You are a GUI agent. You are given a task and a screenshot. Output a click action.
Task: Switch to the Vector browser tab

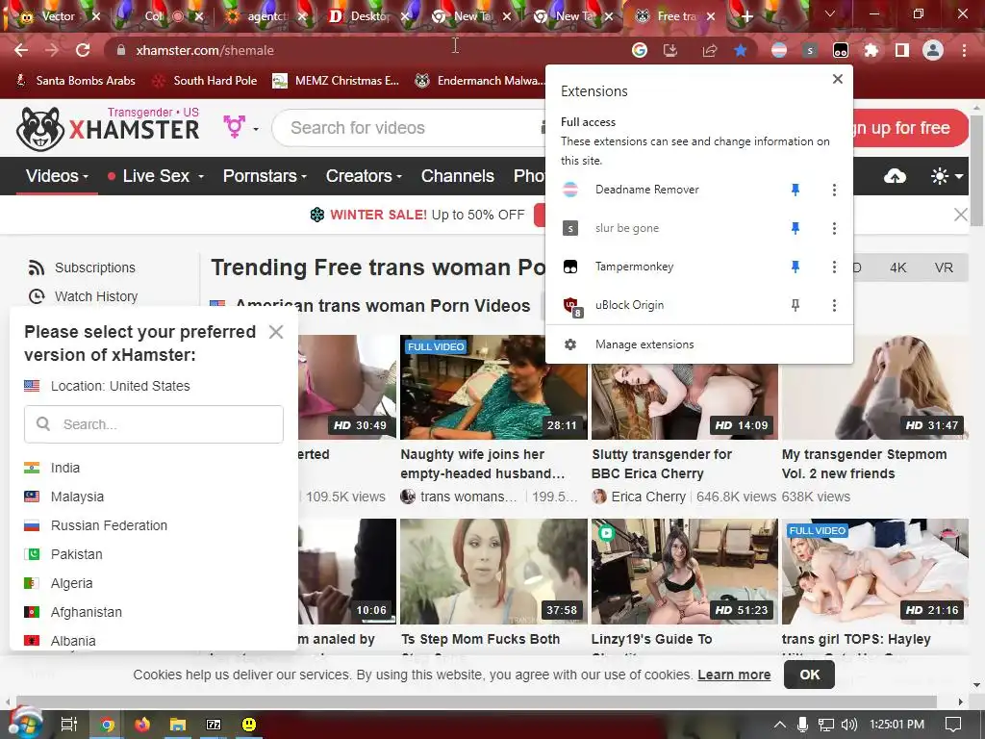click(58, 16)
